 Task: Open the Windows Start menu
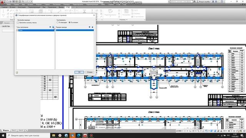[x=3, y=135]
